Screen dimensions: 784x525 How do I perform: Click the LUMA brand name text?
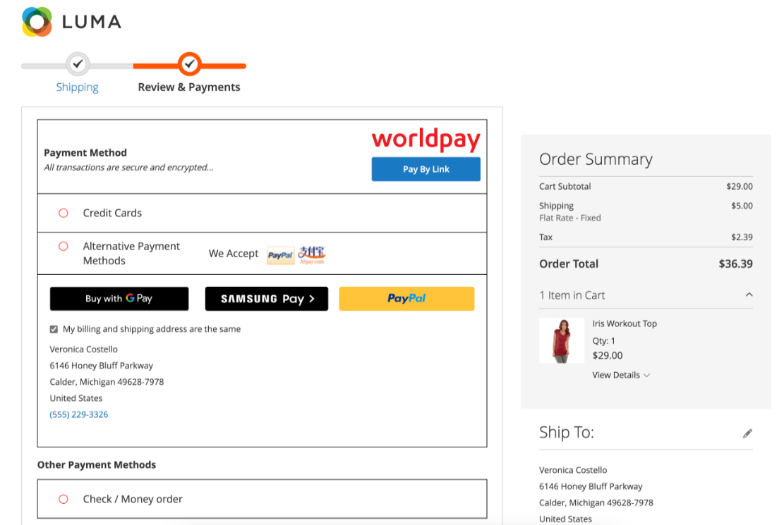[x=92, y=22]
